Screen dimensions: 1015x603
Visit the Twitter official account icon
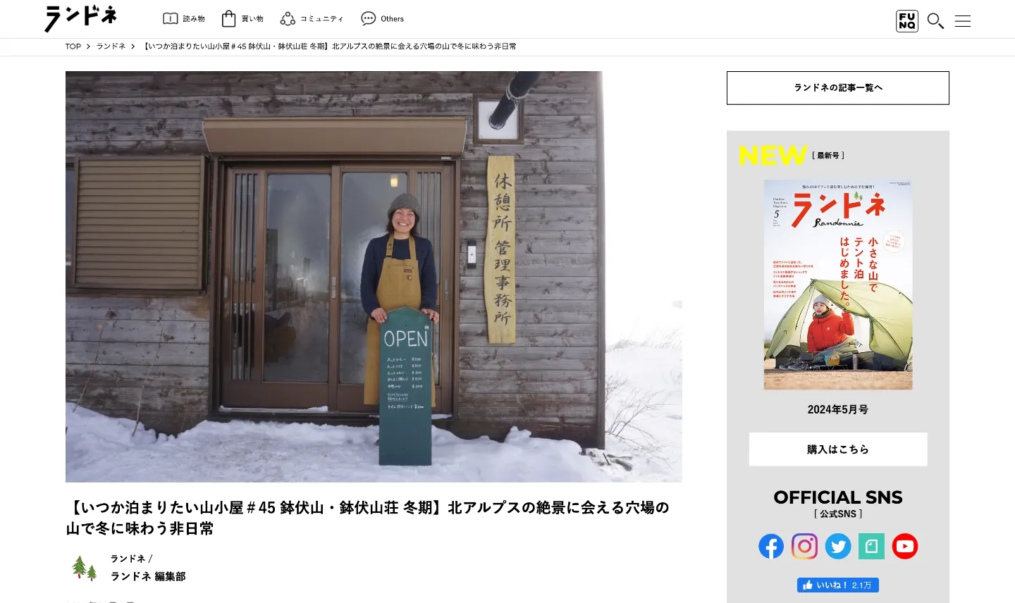838,546
